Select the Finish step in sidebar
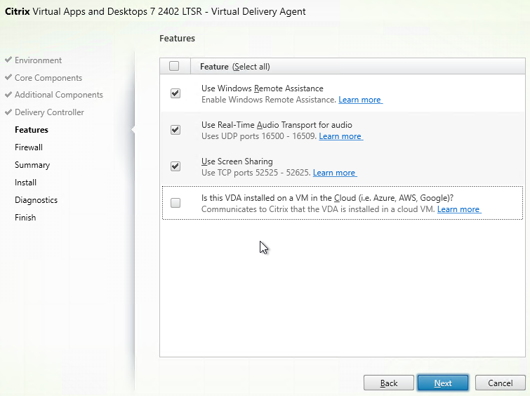Viewport: 530px width, 396px height. point(25,218)
